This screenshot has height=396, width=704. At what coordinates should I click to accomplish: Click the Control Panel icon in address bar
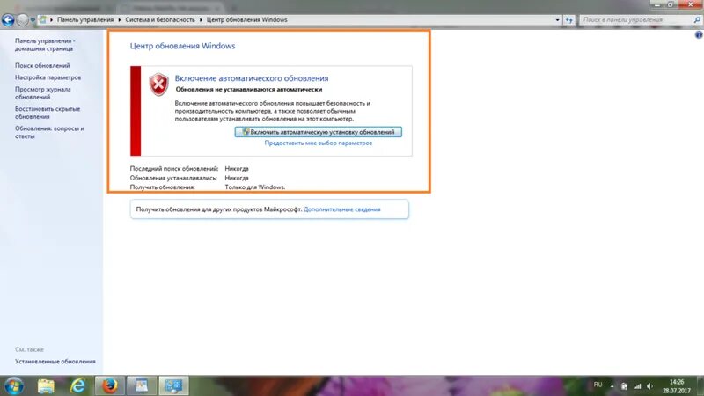(42, 19)
